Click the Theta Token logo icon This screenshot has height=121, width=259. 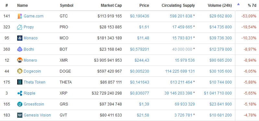tap(20, 82)
